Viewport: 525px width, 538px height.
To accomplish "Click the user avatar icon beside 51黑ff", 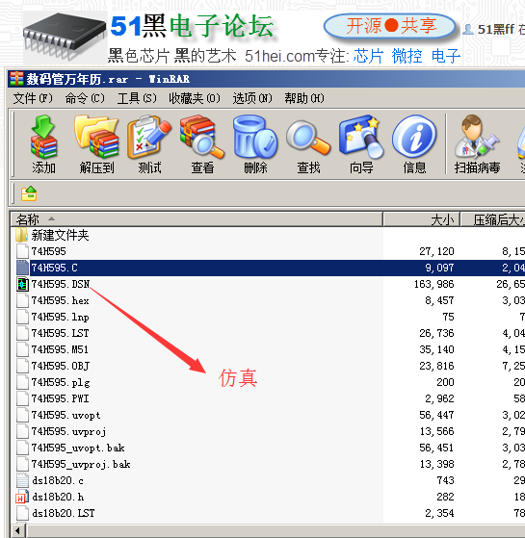I will [x=467, y=30].
